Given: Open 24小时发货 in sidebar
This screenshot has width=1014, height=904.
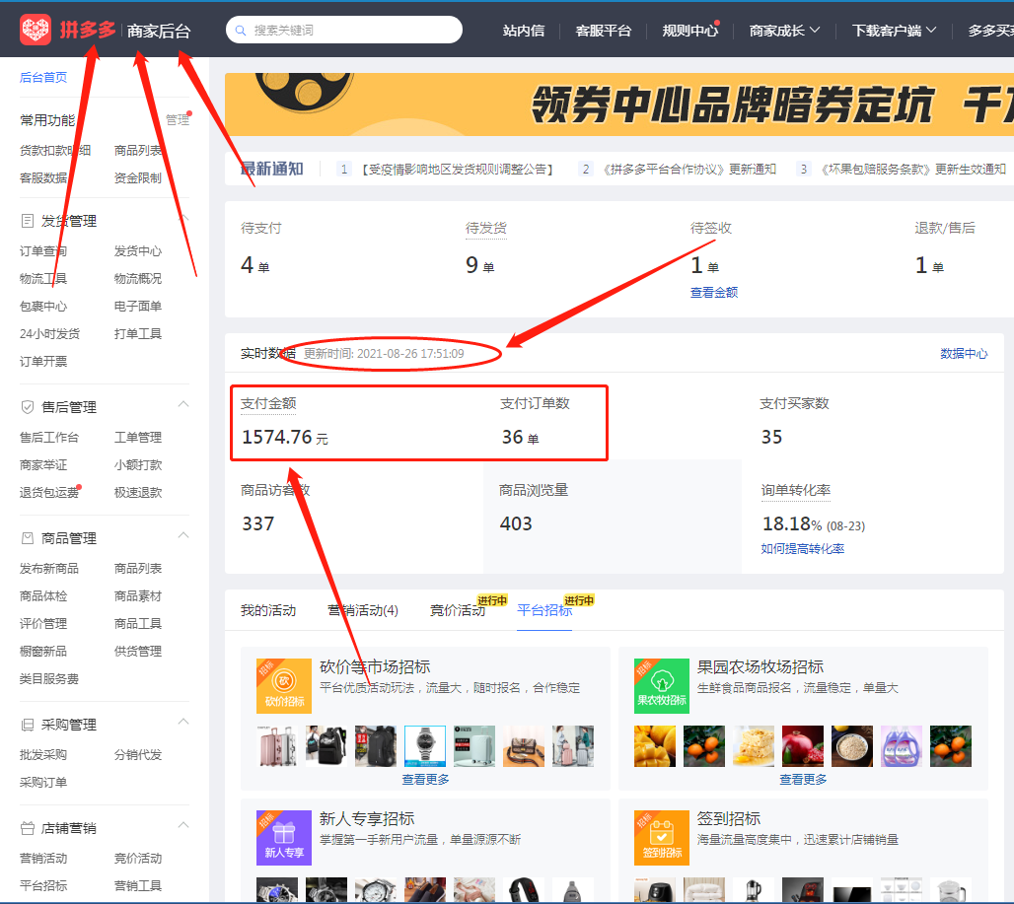Looking at the screenshot, I should tap(49, 334).
